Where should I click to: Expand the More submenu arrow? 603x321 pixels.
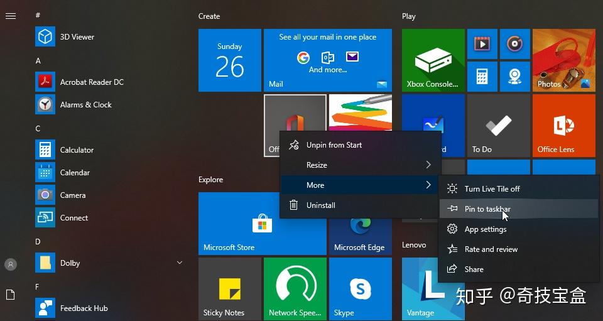pyautogui.click(x=428, y=185)
